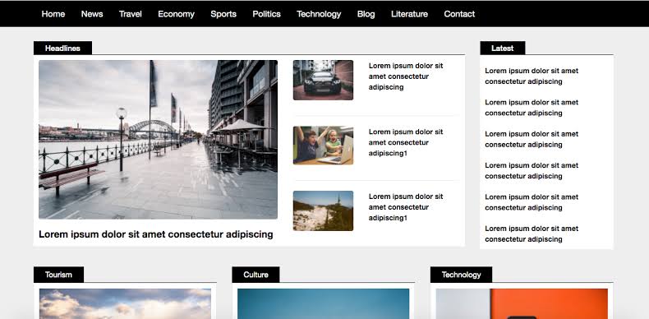Open the headline beside the kids with laptop thumbnail
Screen dimensions: 649x319
406,142
